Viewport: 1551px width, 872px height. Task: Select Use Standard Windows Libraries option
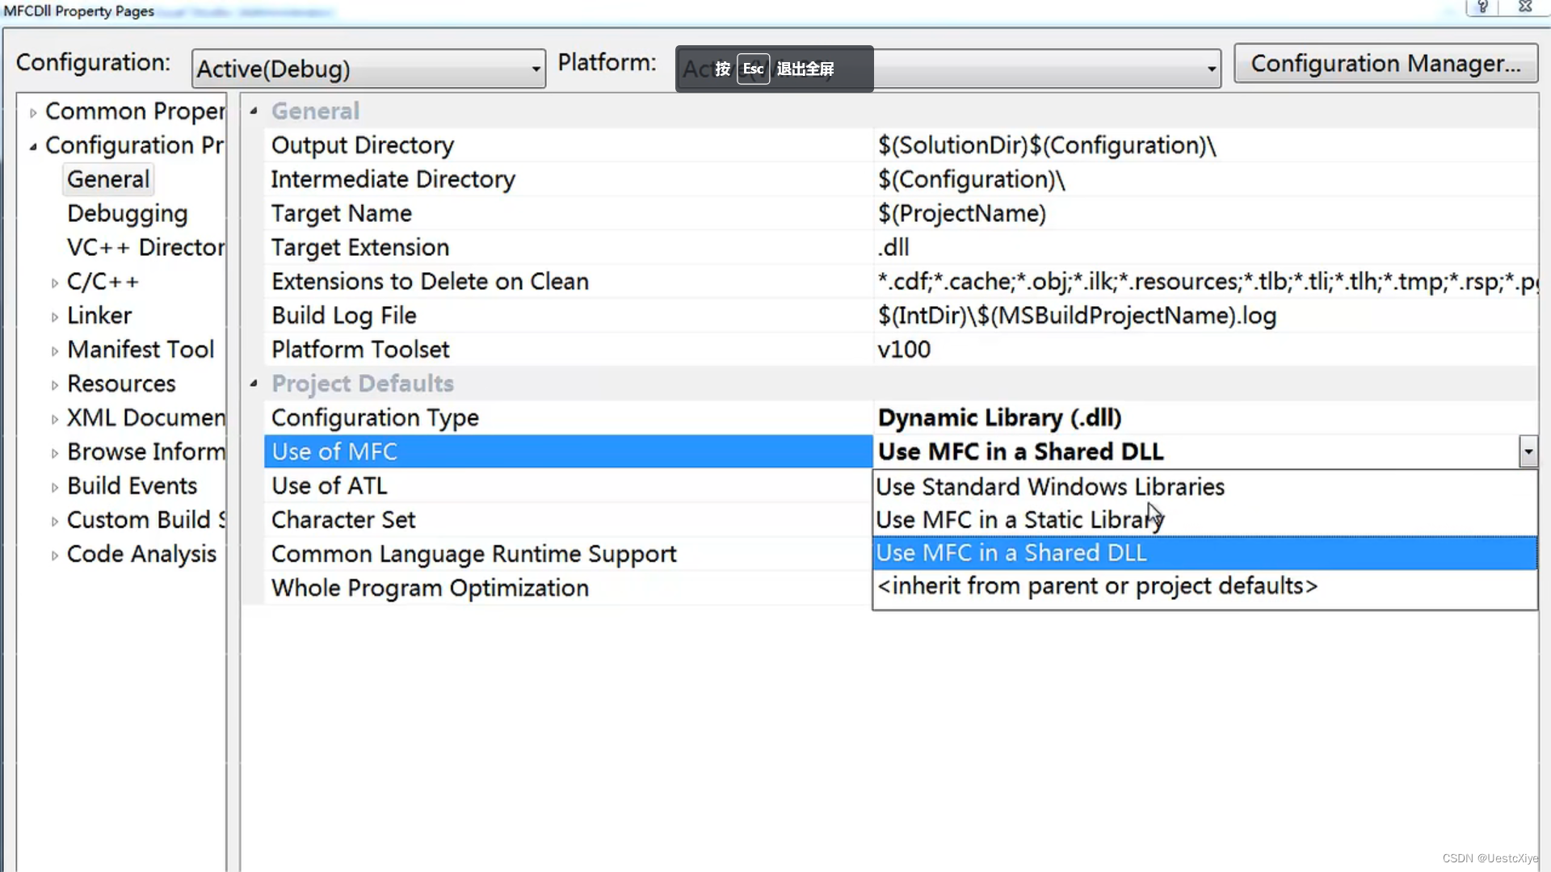pyautogui.click(x=1050, y=487)
